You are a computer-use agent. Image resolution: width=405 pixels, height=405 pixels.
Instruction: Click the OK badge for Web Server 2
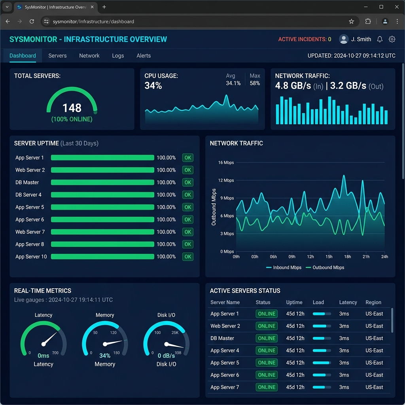pyautogui.click(x=188, y=170)
